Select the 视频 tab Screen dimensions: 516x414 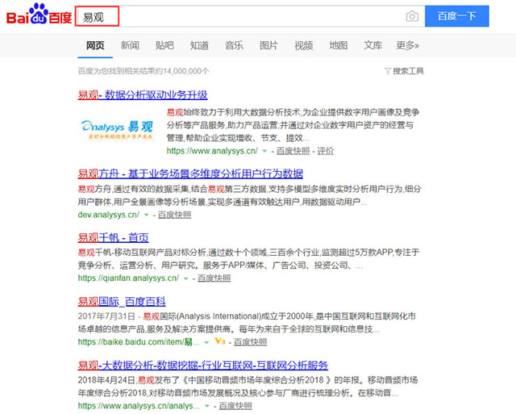pos(303,45)
